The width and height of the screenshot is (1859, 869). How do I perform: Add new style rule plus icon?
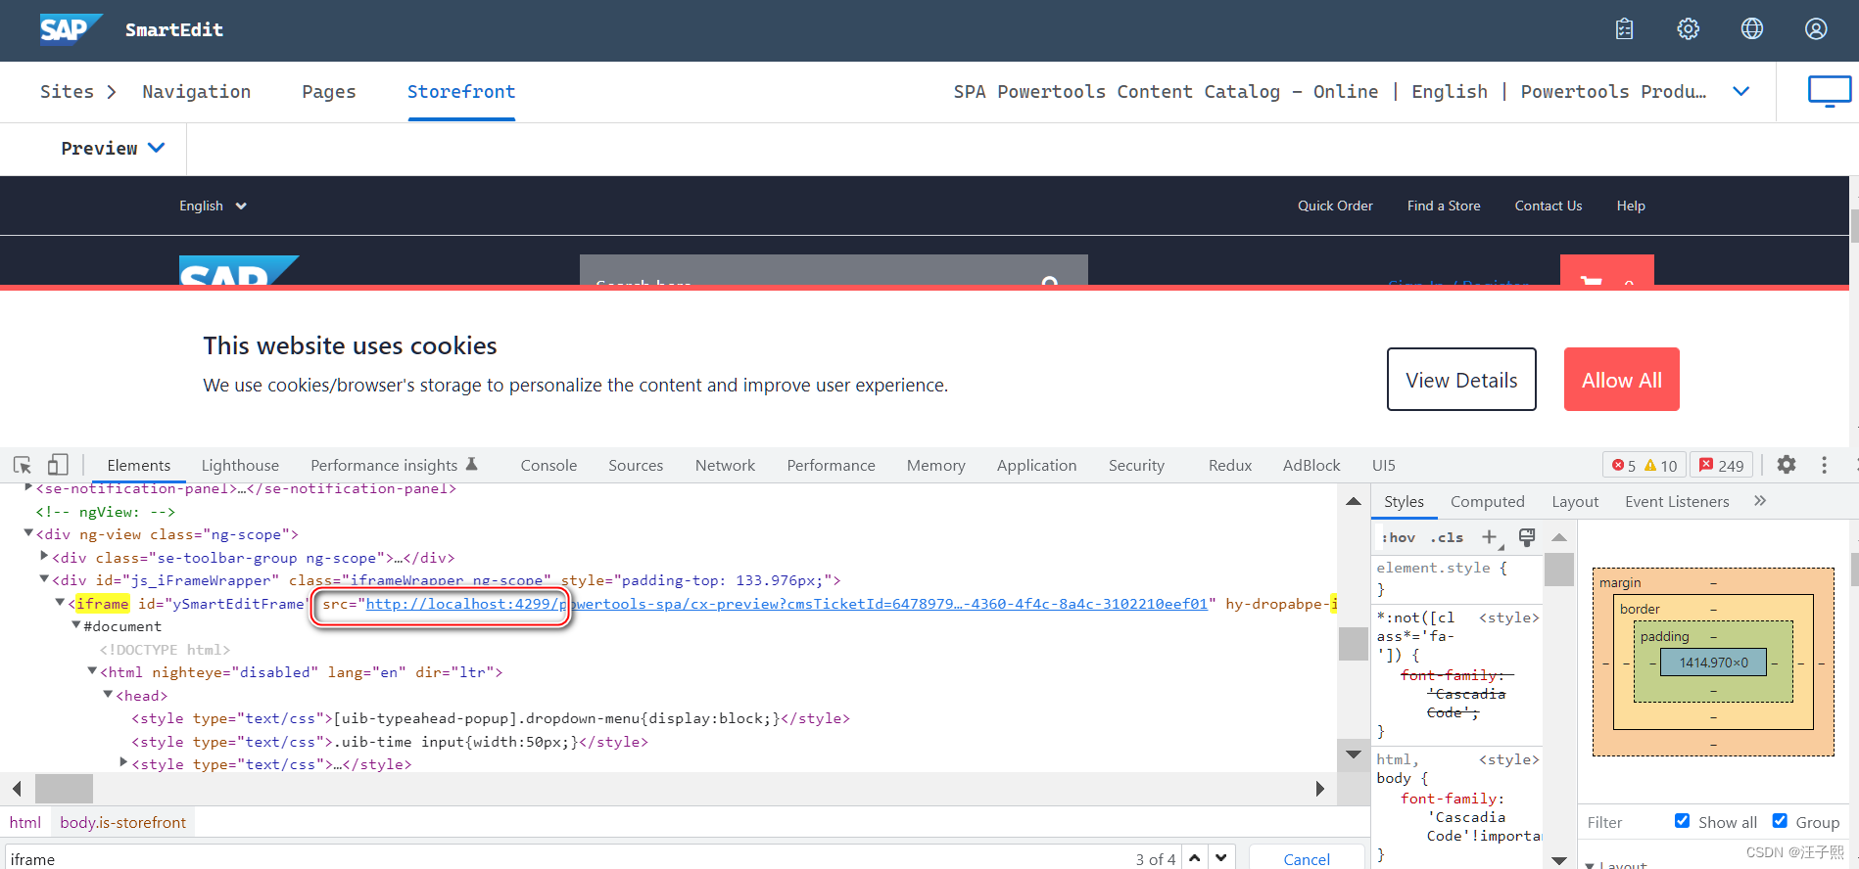pos(1490,537)
